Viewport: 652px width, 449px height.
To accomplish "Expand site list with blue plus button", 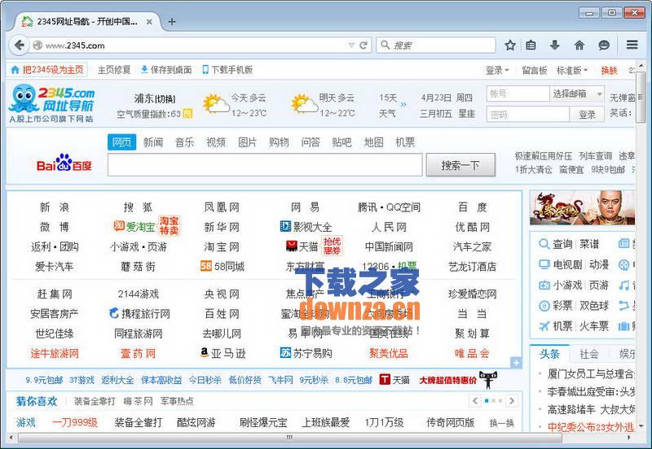I will [516, 362].
